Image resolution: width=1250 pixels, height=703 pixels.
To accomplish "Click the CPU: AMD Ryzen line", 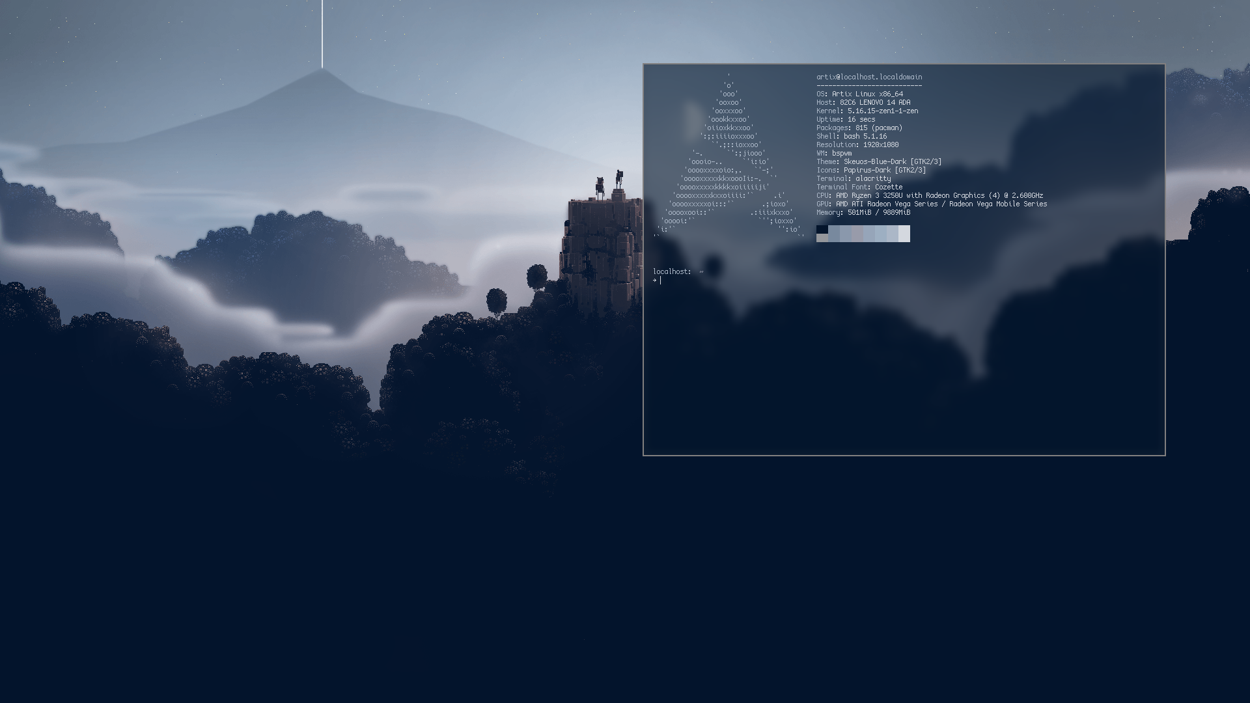I will click(x=930, y=195).
